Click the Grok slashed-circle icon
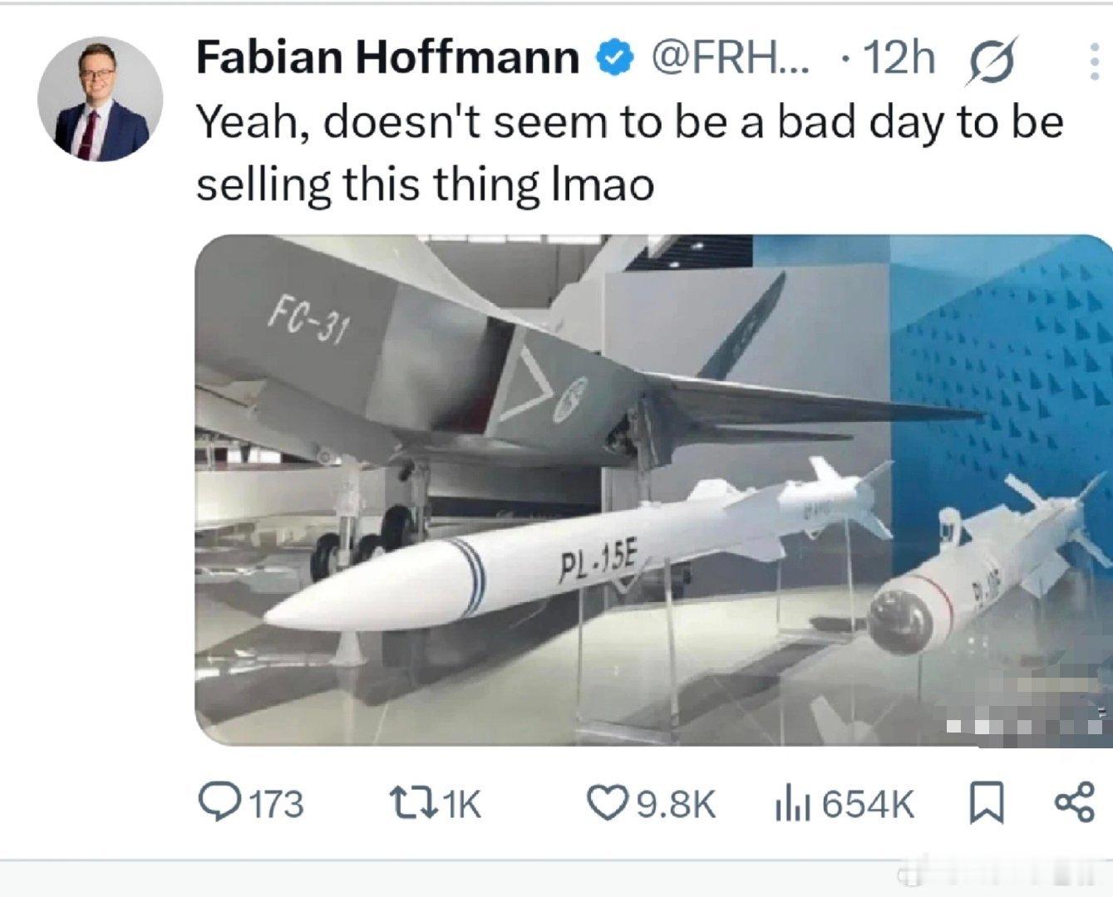The height and width of the screenshot is (897, 1113). pyautogui.click(x=991, y=61)
